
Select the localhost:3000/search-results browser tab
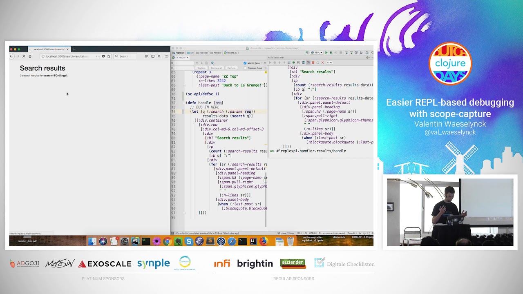tap(49, 49)
